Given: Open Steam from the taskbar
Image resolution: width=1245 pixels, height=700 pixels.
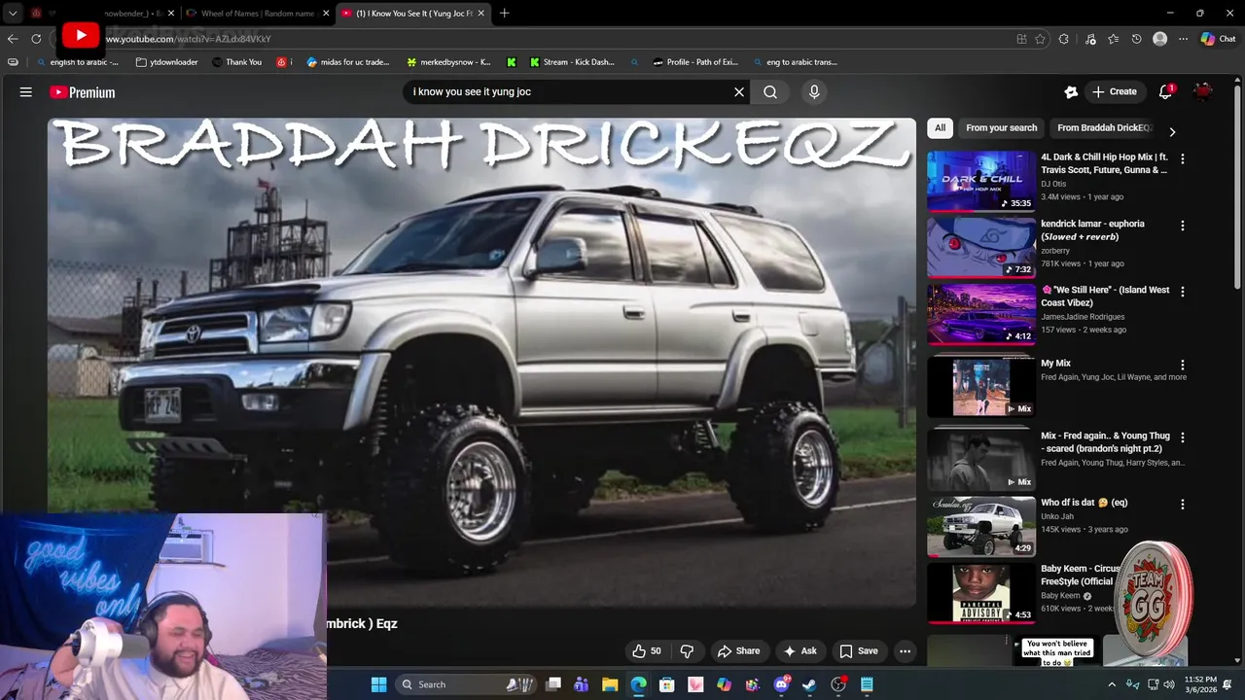Looking at the screenshot, I should click(809, 684).
